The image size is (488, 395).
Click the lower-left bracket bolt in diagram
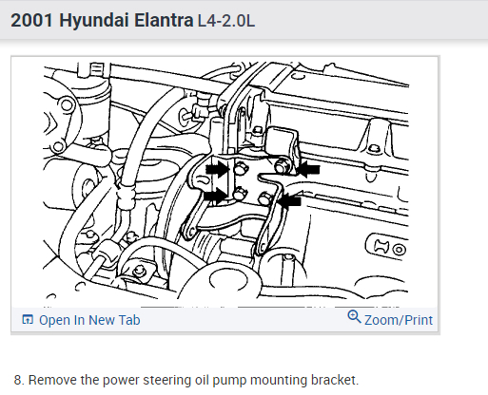pos(240,194)
